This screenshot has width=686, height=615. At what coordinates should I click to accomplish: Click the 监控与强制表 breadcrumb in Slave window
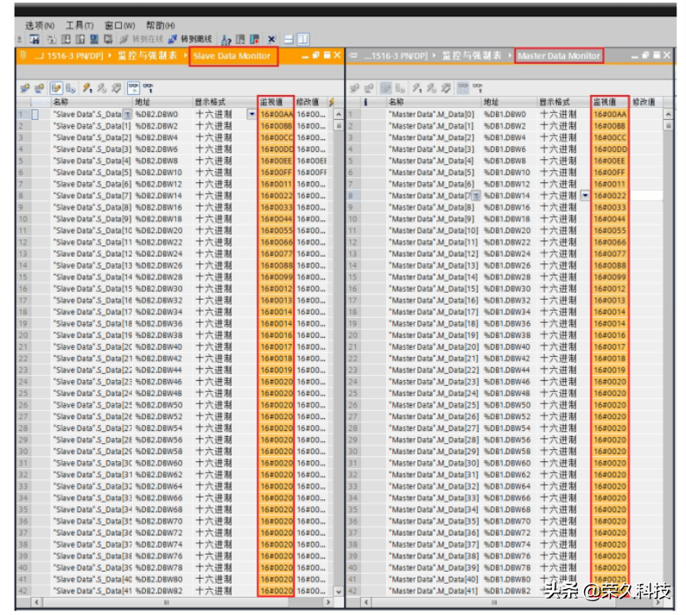point(149,56)
